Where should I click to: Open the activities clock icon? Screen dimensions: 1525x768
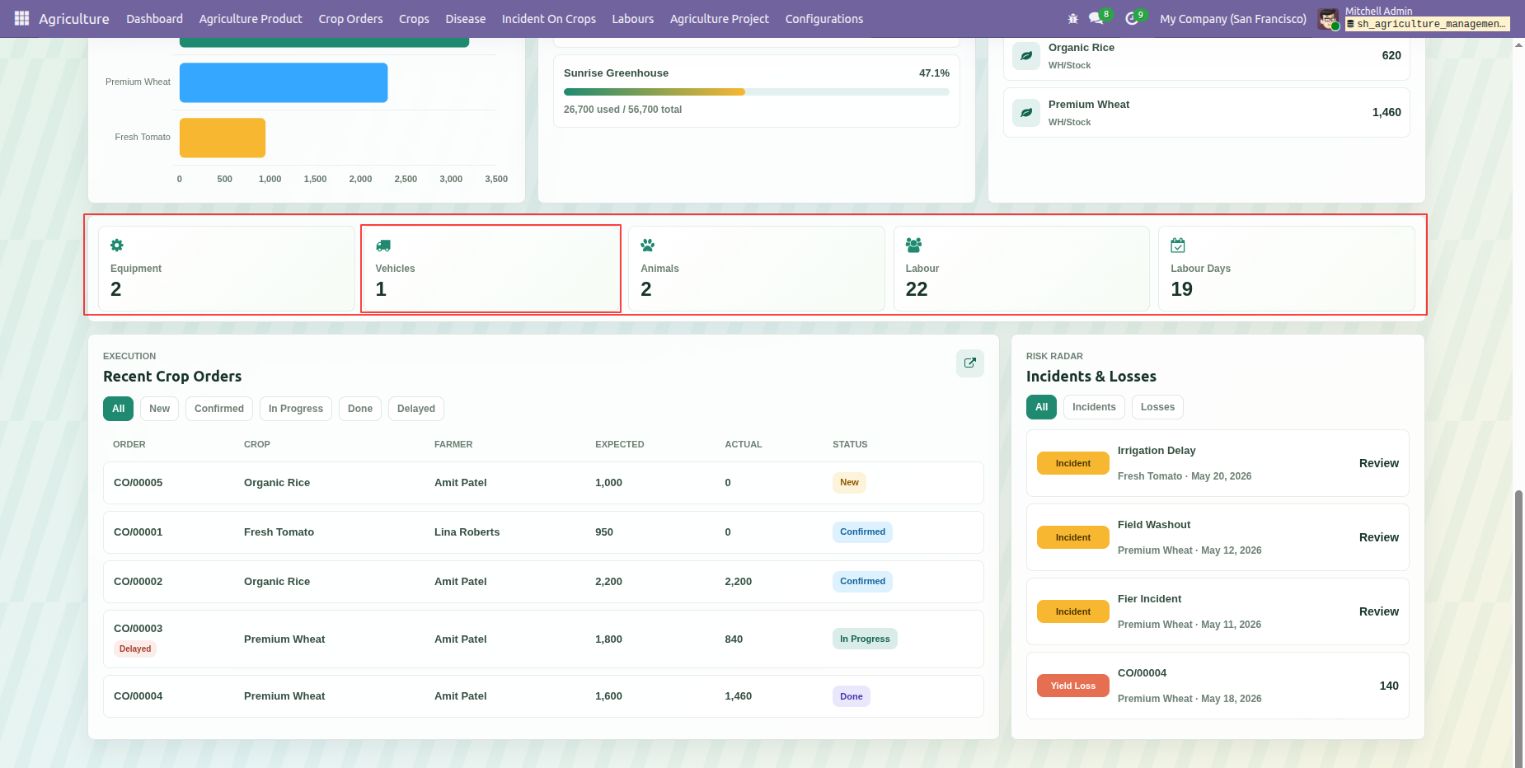click(x=1132, y=18)
